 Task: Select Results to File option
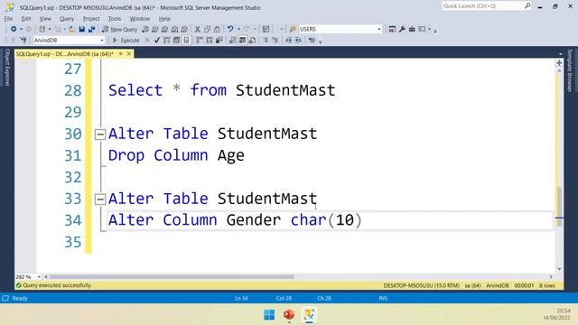click(252, 40)
